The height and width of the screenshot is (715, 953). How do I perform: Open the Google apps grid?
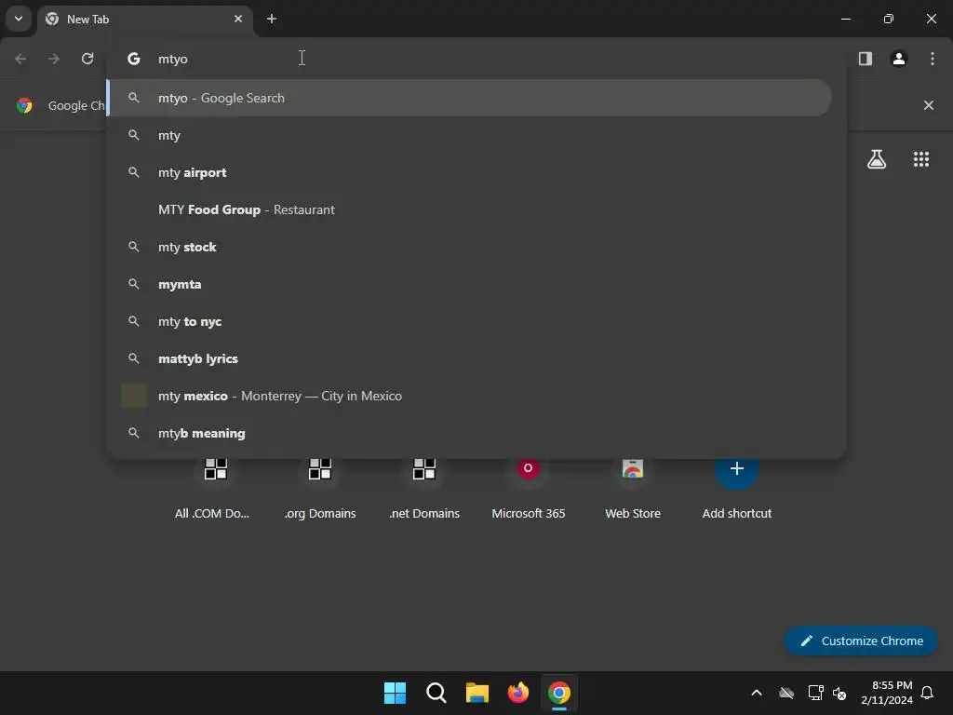(920, 159)
